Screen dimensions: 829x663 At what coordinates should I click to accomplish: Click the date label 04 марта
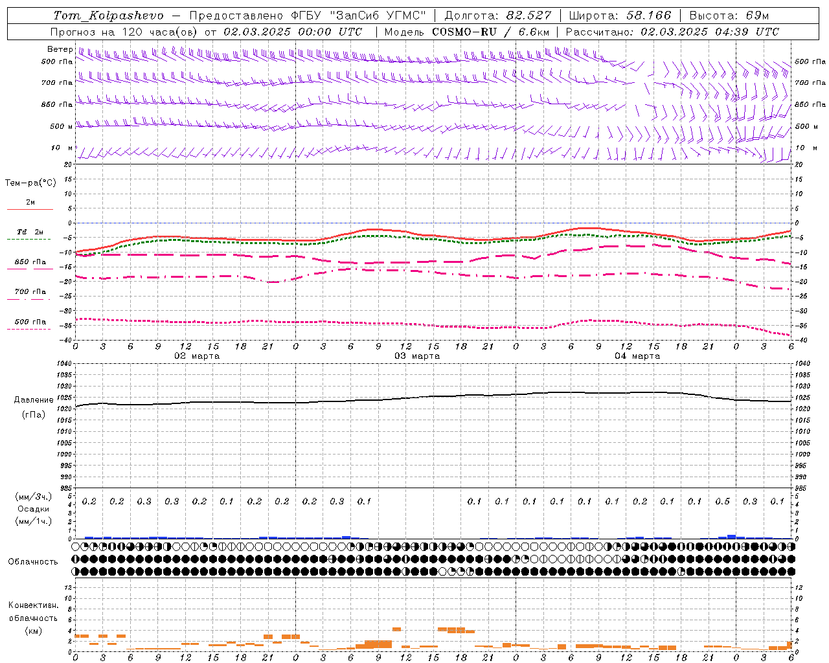(x=637, y=355)
